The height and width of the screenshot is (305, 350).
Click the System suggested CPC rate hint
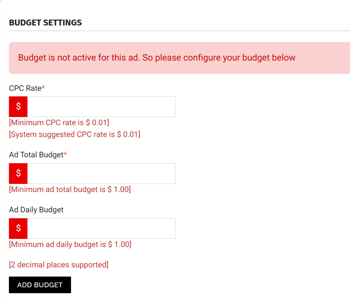click(x=75, y=134)
